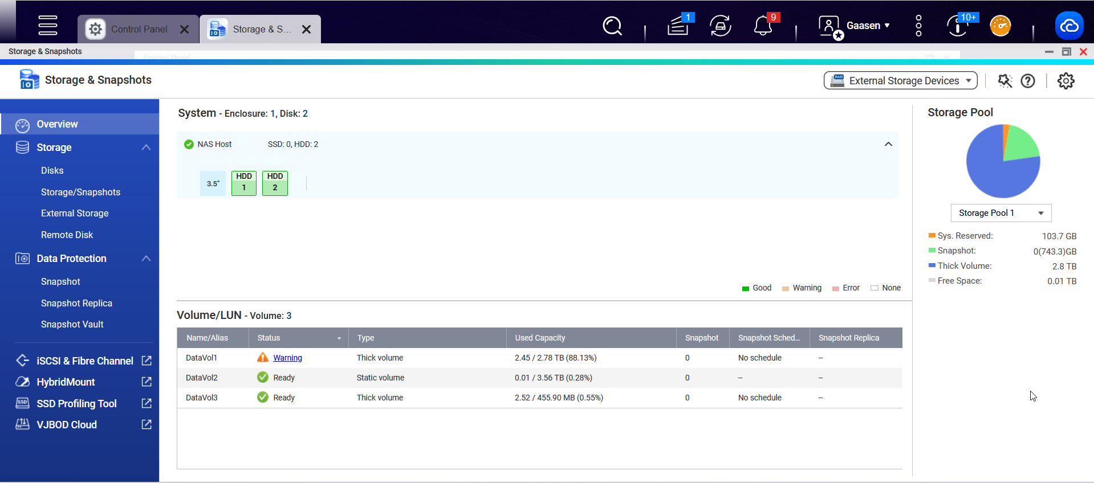Click the Storage Pool pie chart
This screenshot has height=483, width=1094.
[1003, 161]
